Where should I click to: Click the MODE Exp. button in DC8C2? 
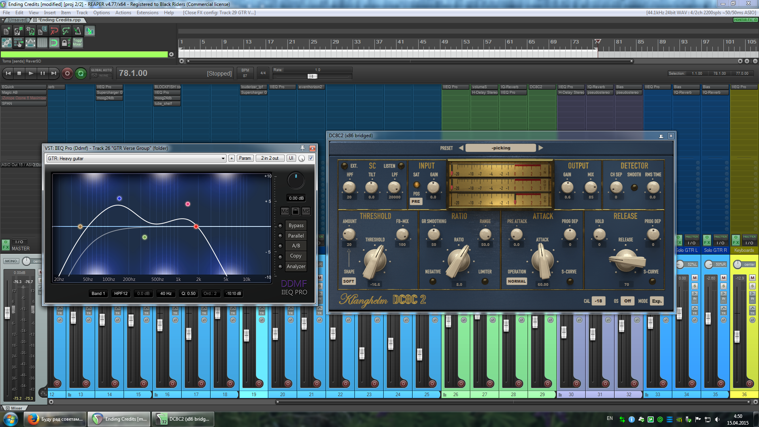pos(657,301)
